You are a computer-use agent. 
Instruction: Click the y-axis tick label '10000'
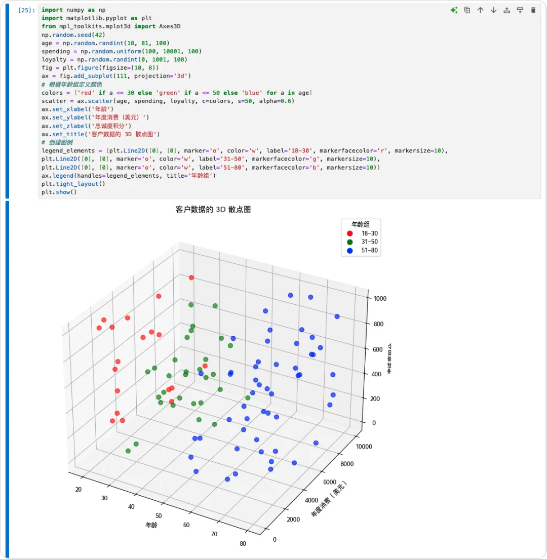tap(364, 447)
